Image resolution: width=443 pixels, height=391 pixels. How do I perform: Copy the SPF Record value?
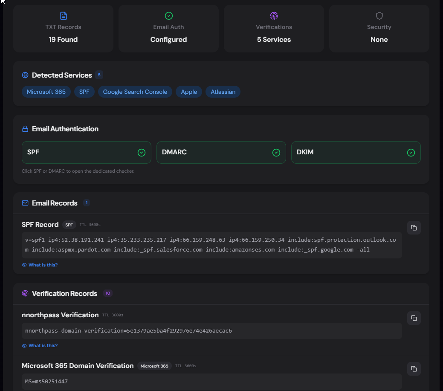click(x=414, y=228)
